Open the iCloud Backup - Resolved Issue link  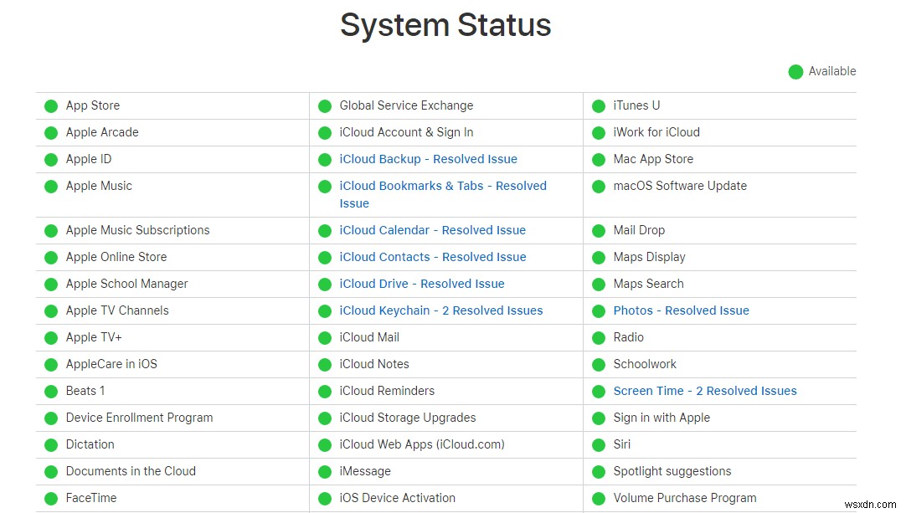point(428,159)
